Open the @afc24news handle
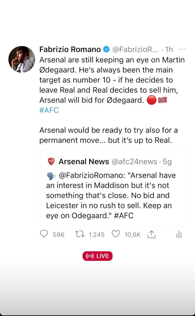This screenshot has height=316, width=195. (x=134, y=161)
